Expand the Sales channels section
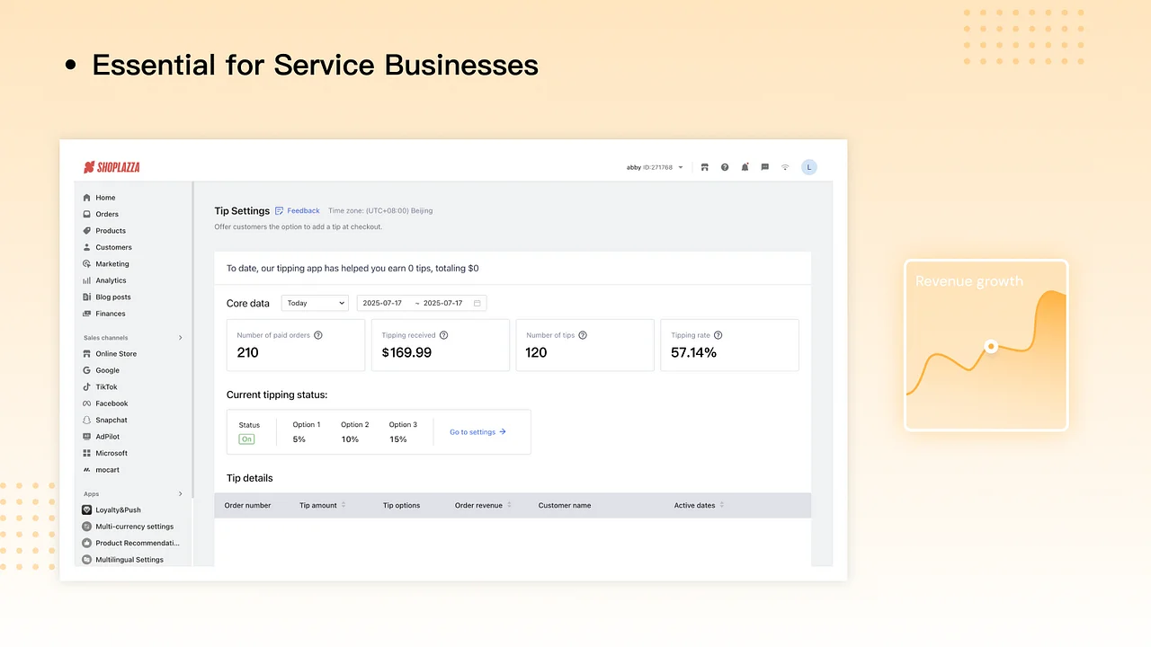This screenshot has height=647, width=1151. (133, 337)
